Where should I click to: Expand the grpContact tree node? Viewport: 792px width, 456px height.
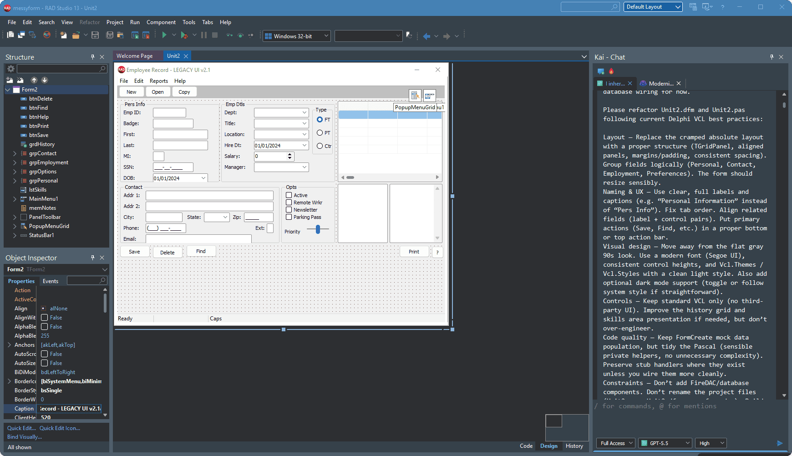(x=15, y=153)
